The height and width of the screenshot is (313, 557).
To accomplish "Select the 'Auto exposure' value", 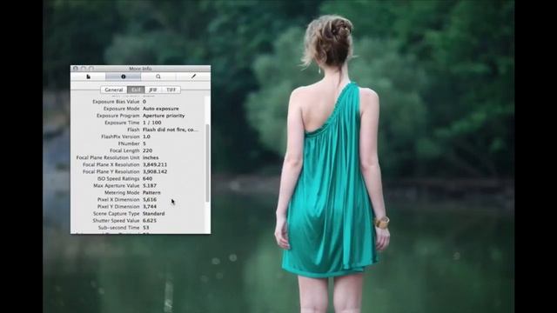I will [x=160, y=109].
